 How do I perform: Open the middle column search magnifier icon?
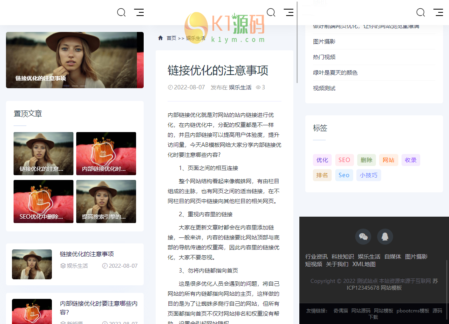[x=271, y=12]
